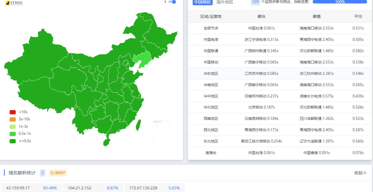The width and height of the screenshot is (373, 192).
Task: Click the 最快 column header
Action: 261,16
